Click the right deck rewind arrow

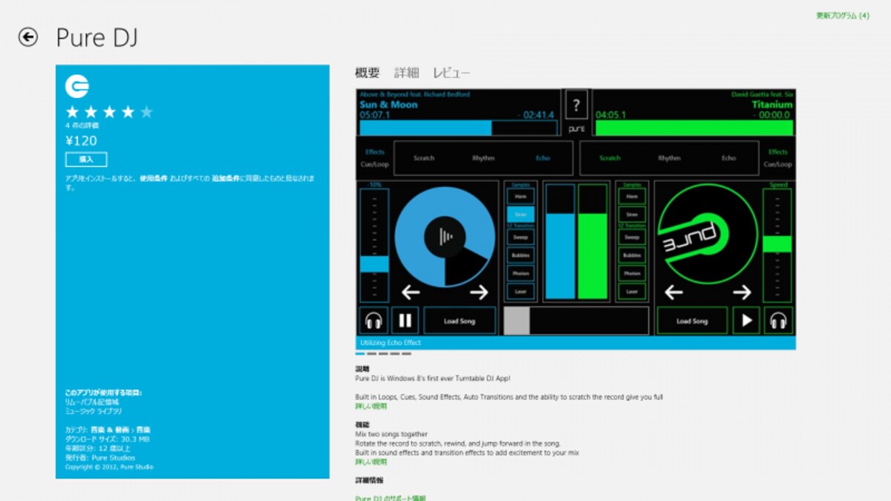coord(673,292)
